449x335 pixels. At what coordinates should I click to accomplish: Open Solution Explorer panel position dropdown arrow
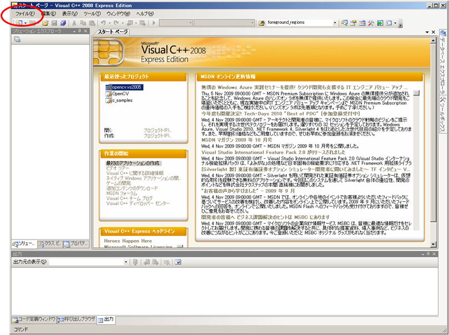74,31
